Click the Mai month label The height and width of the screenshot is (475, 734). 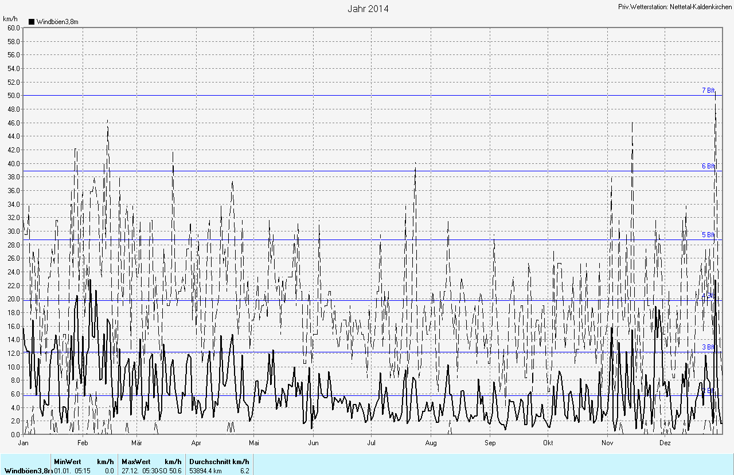point(255,443)
